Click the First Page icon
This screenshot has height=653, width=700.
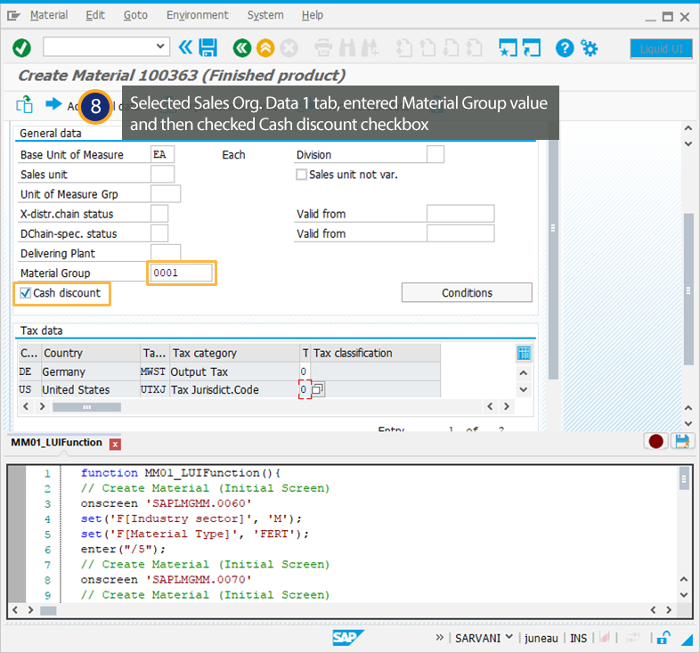tap(404, 48)
